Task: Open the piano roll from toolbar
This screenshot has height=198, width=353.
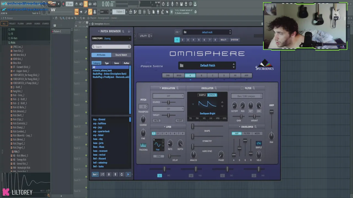Action: pyautogui.click(x=135, y=12)
